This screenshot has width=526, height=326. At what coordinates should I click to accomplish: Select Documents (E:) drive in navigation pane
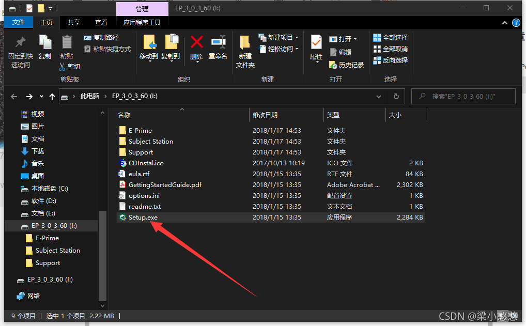pyautogui.click(x=43, y=213)
